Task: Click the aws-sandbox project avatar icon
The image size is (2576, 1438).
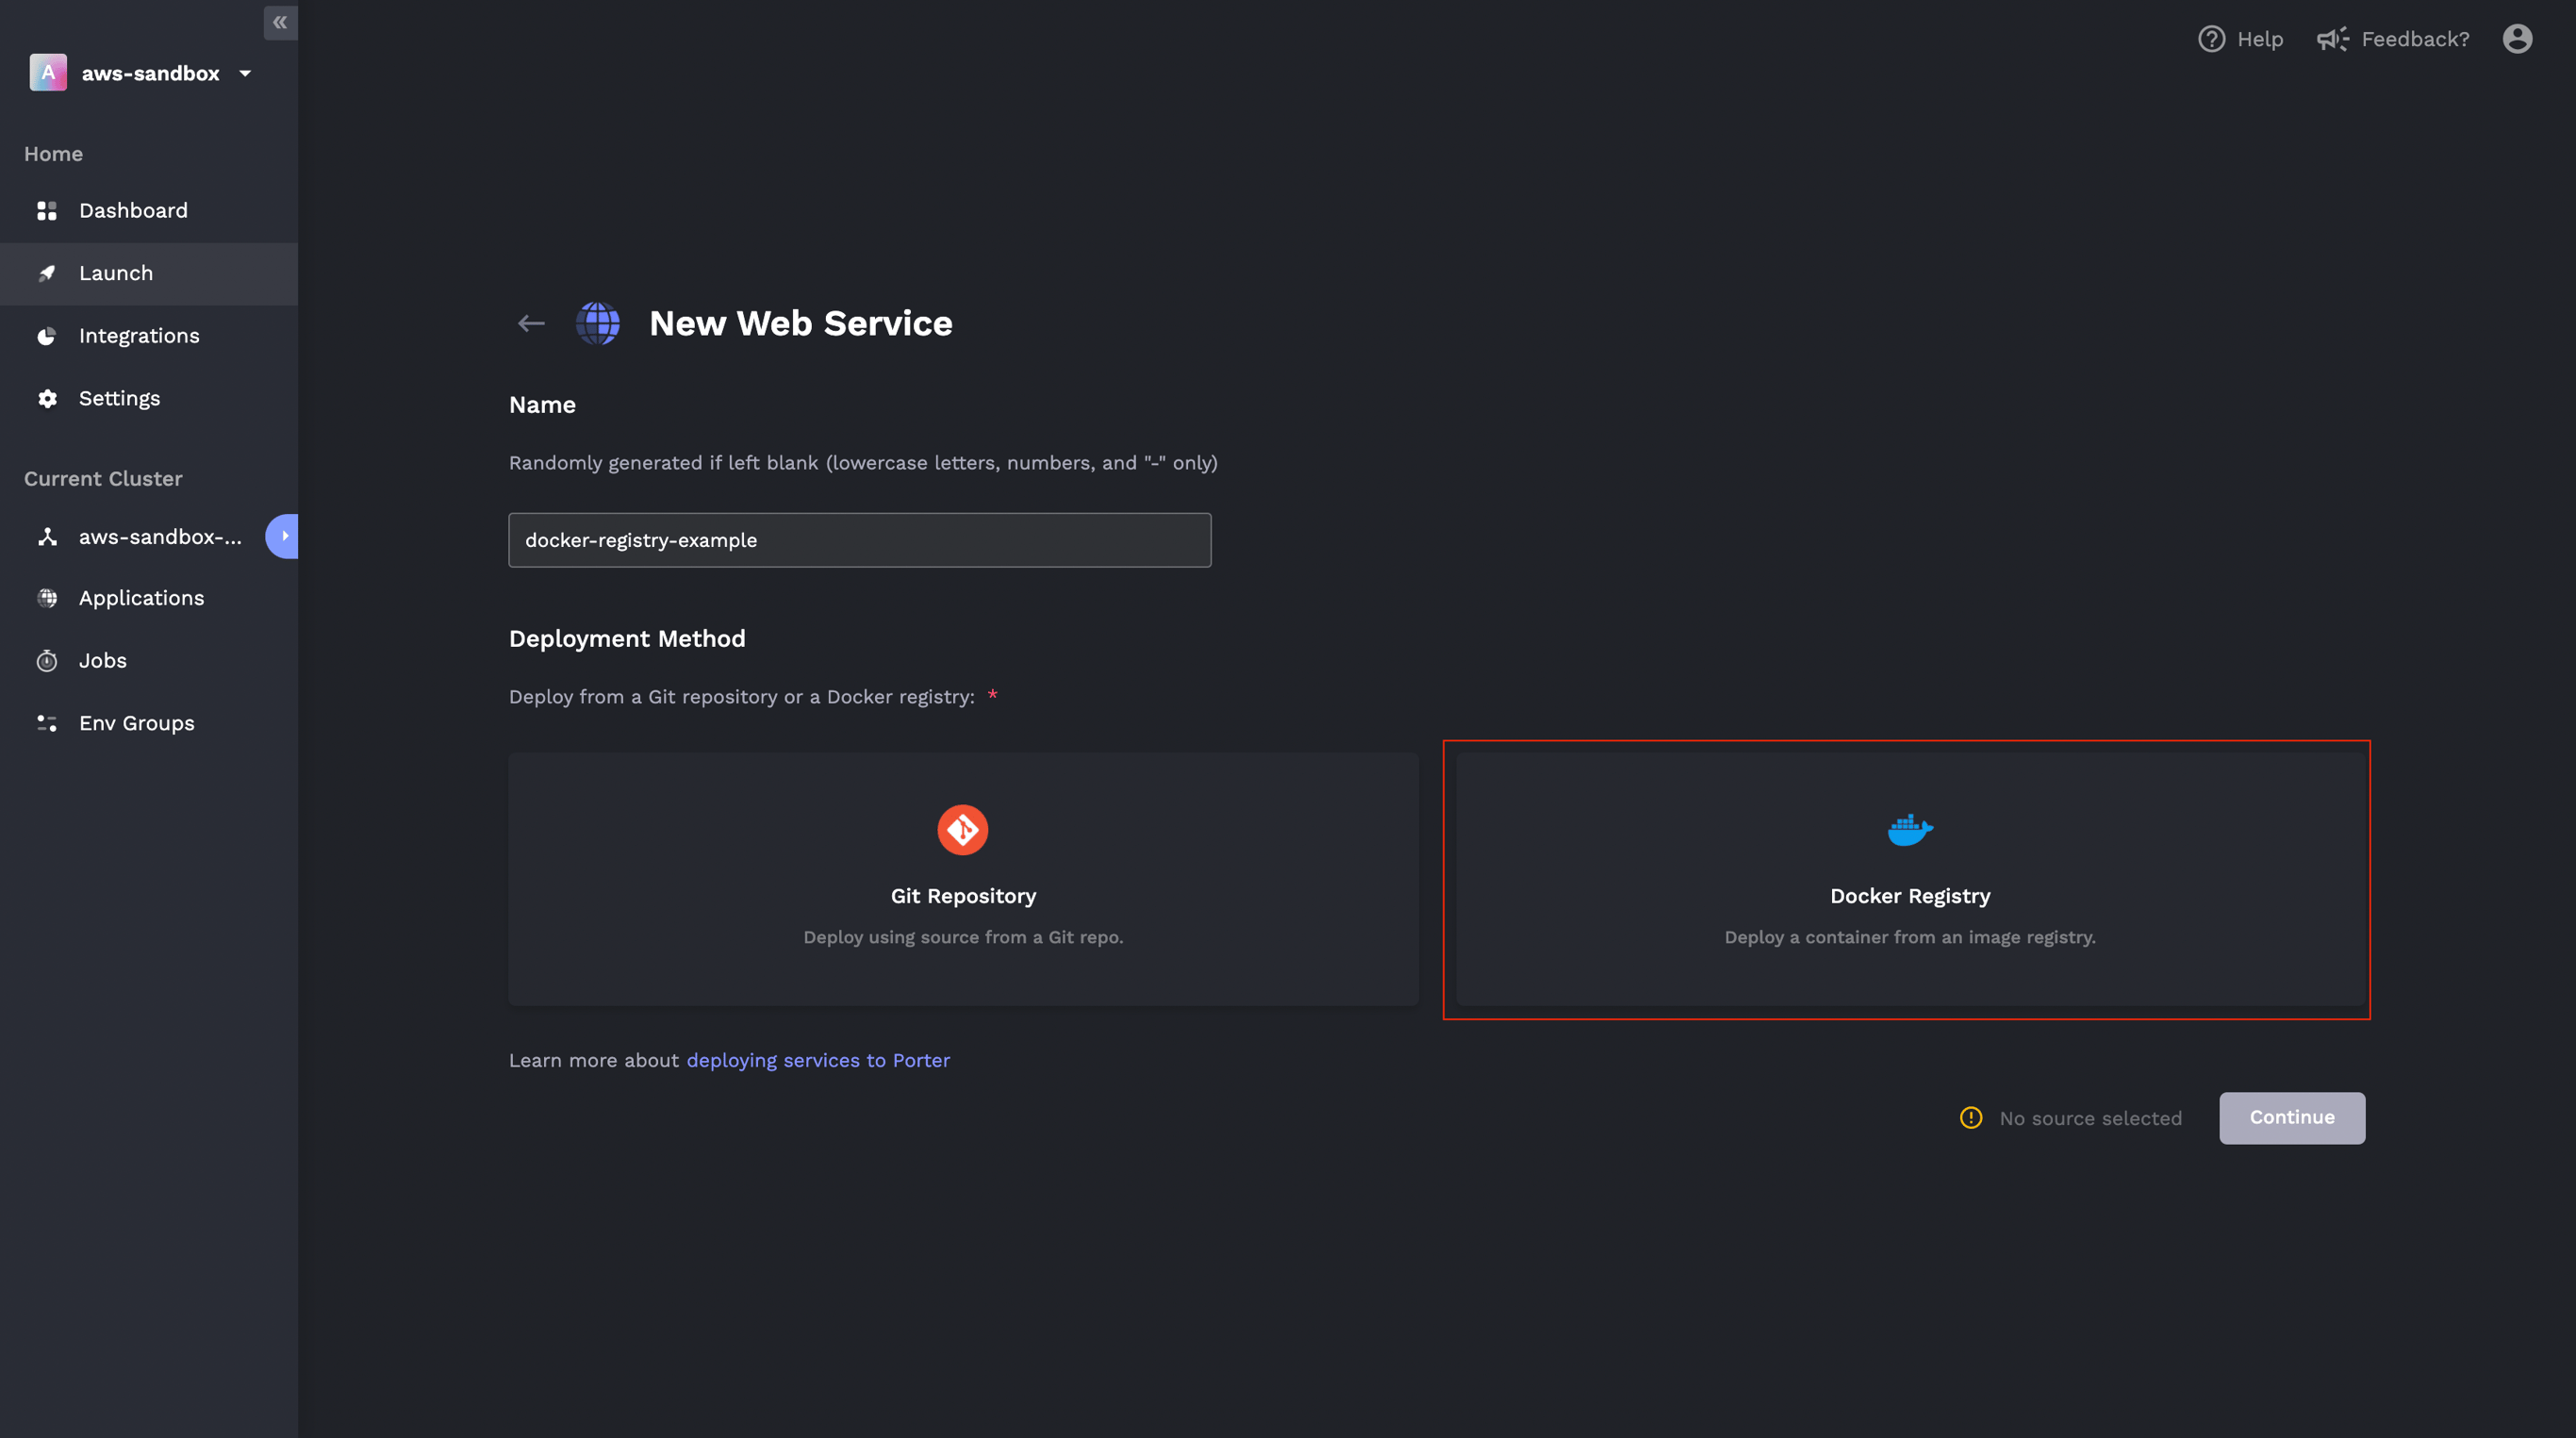Action: tap(48, 73)
